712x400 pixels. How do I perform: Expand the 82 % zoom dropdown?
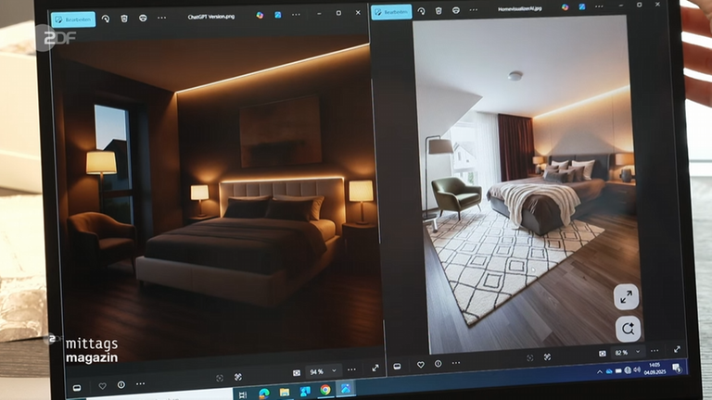(x=637, y=353)
